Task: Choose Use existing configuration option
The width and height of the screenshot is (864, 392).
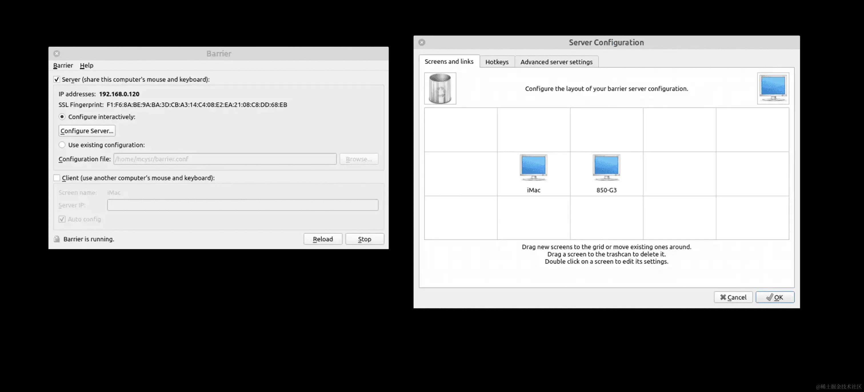Action: pos(62,145)
